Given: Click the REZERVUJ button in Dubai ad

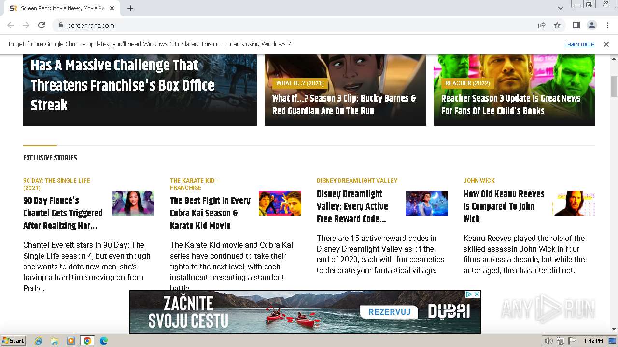Looking at the screenshot, I should coord(389,312).
